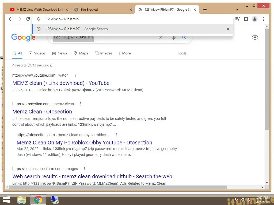Click the magnifier search button

pos(184,37)
